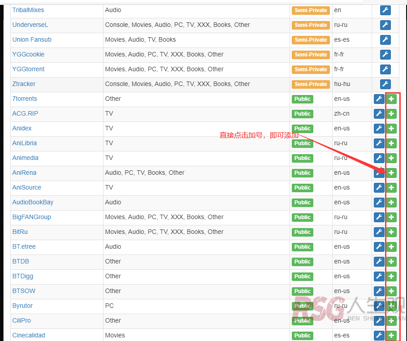The width and height of the screenshot is (407, 341).
Task: Add Anidex indexer via plus icon
Action: (x=391, y=129)
